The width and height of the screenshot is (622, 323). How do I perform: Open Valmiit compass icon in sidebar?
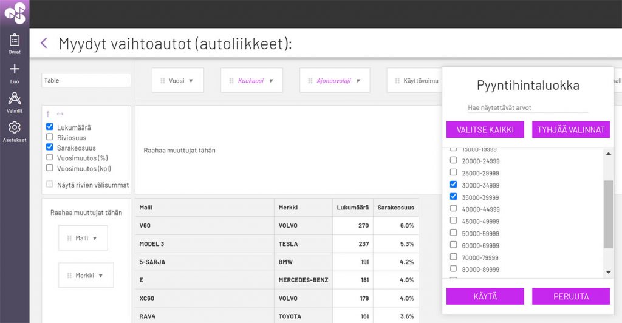pyautogui.click(x=15, y=98)
